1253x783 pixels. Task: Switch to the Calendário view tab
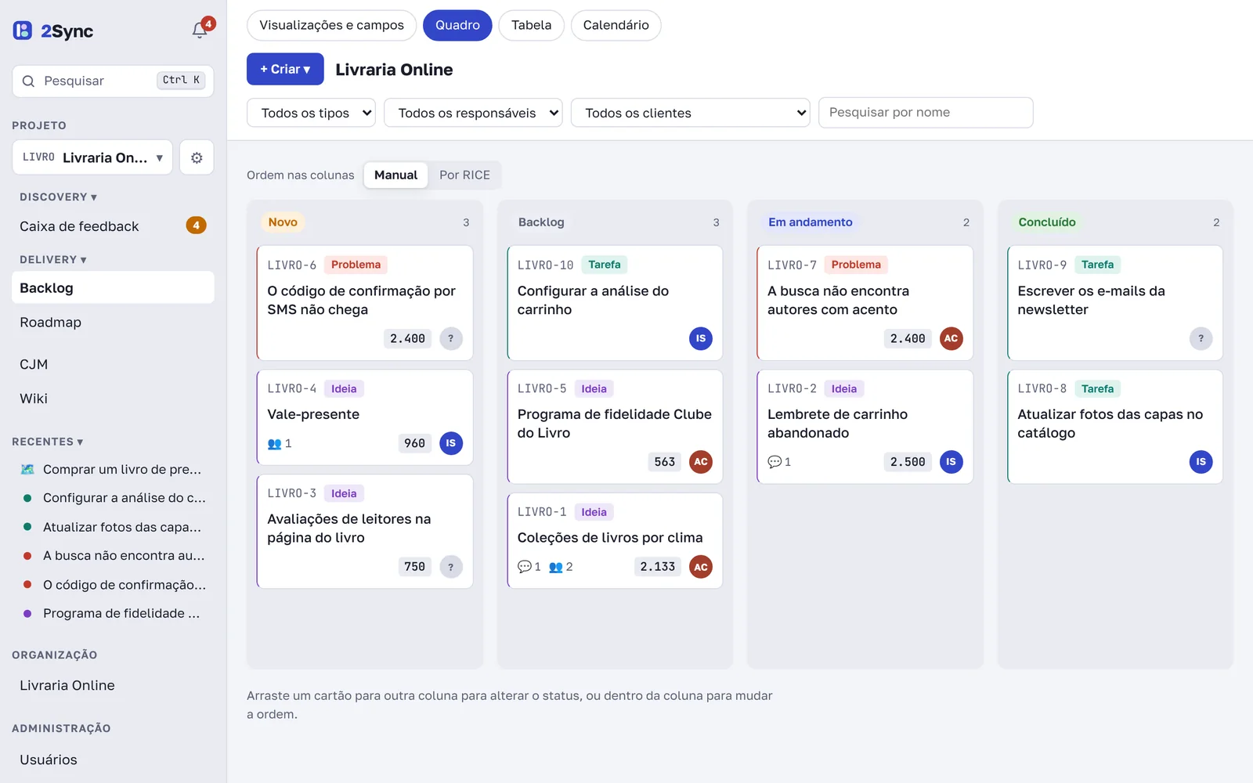pos(616,25)
